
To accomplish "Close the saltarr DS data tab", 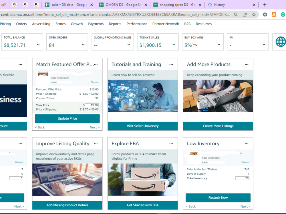I will pos(92,5).
